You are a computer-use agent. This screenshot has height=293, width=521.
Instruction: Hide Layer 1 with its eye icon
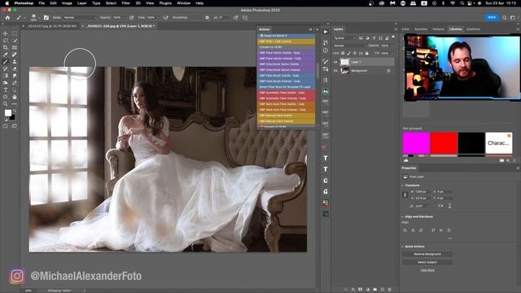coord(335,62)
